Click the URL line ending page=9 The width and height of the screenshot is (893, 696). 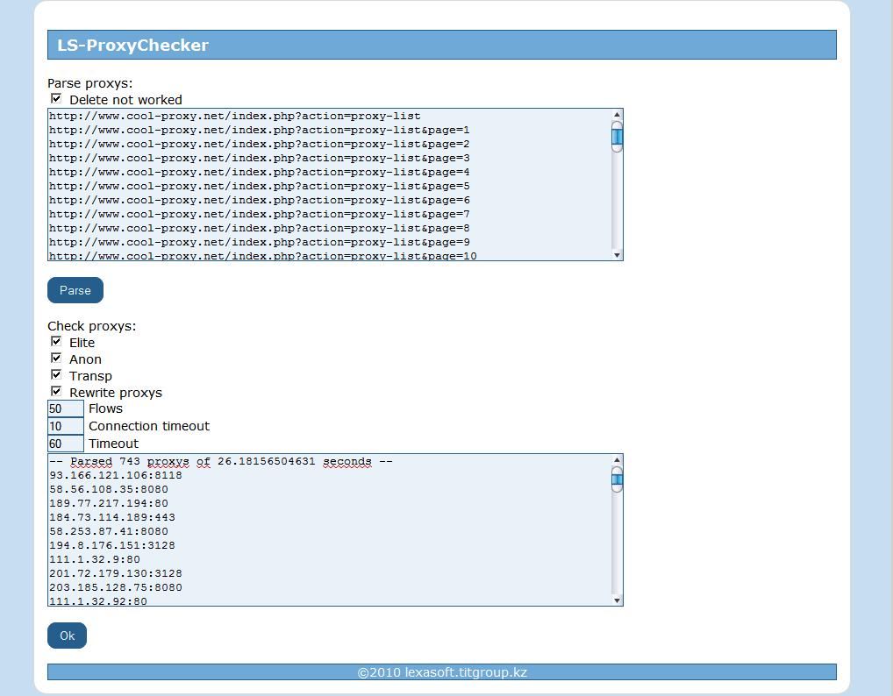pyautogui.click(x=259, y=242)
